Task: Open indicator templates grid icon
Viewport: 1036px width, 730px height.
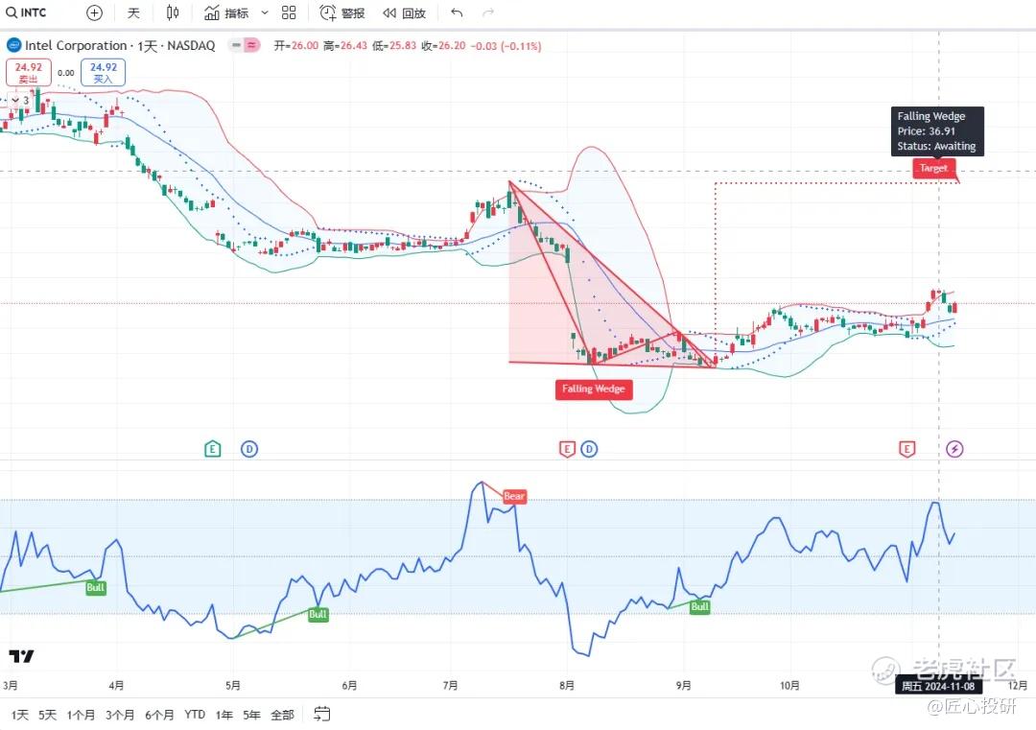Action: (289, 12)
